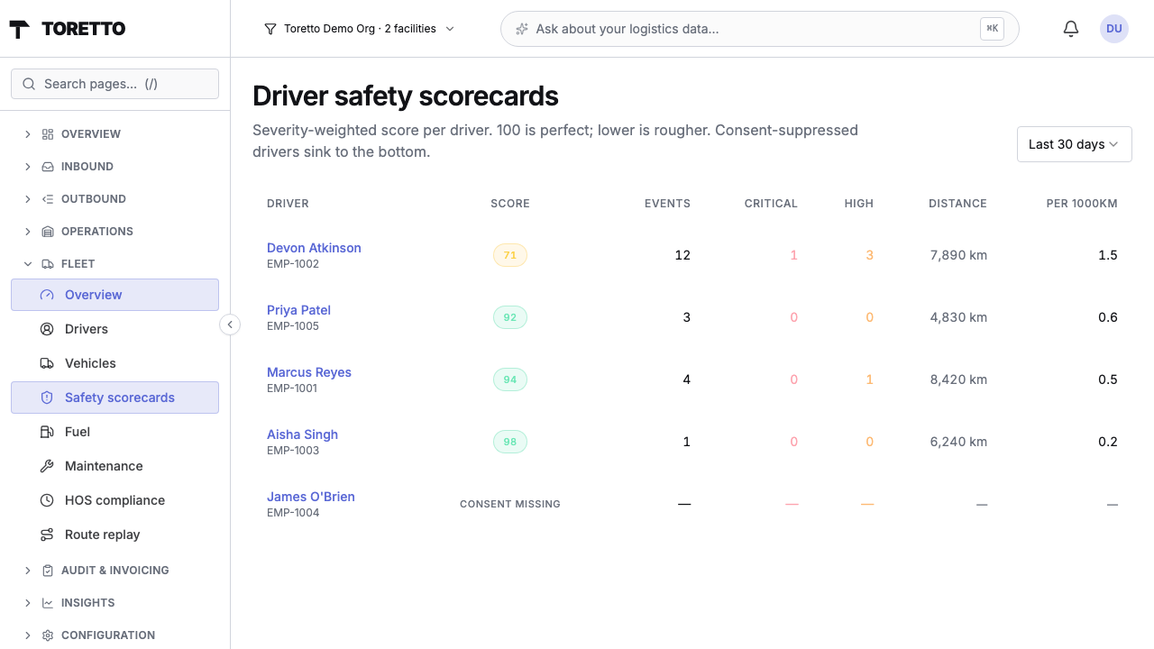Click the Insights chart icon
The width and height of the screenshot is (1154, 649).
click(x=48, y=603)
